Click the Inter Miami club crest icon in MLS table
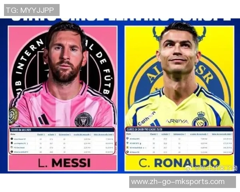This screenshot has height=192, width=240. click(12, 139)
